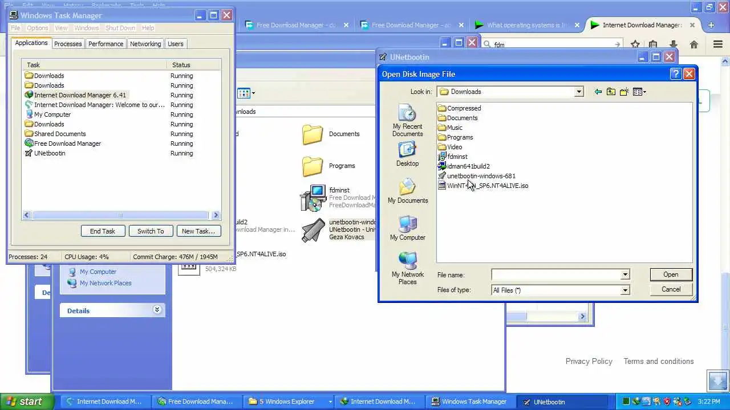Click the New Task... button

pyautogui.click(x=198, y=231)
